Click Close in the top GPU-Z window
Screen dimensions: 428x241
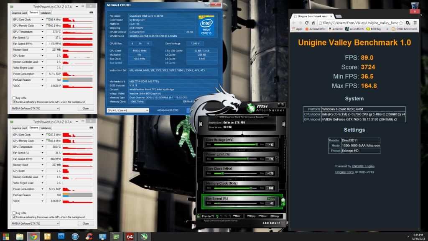pyautogui.click(x=85, y=108)
